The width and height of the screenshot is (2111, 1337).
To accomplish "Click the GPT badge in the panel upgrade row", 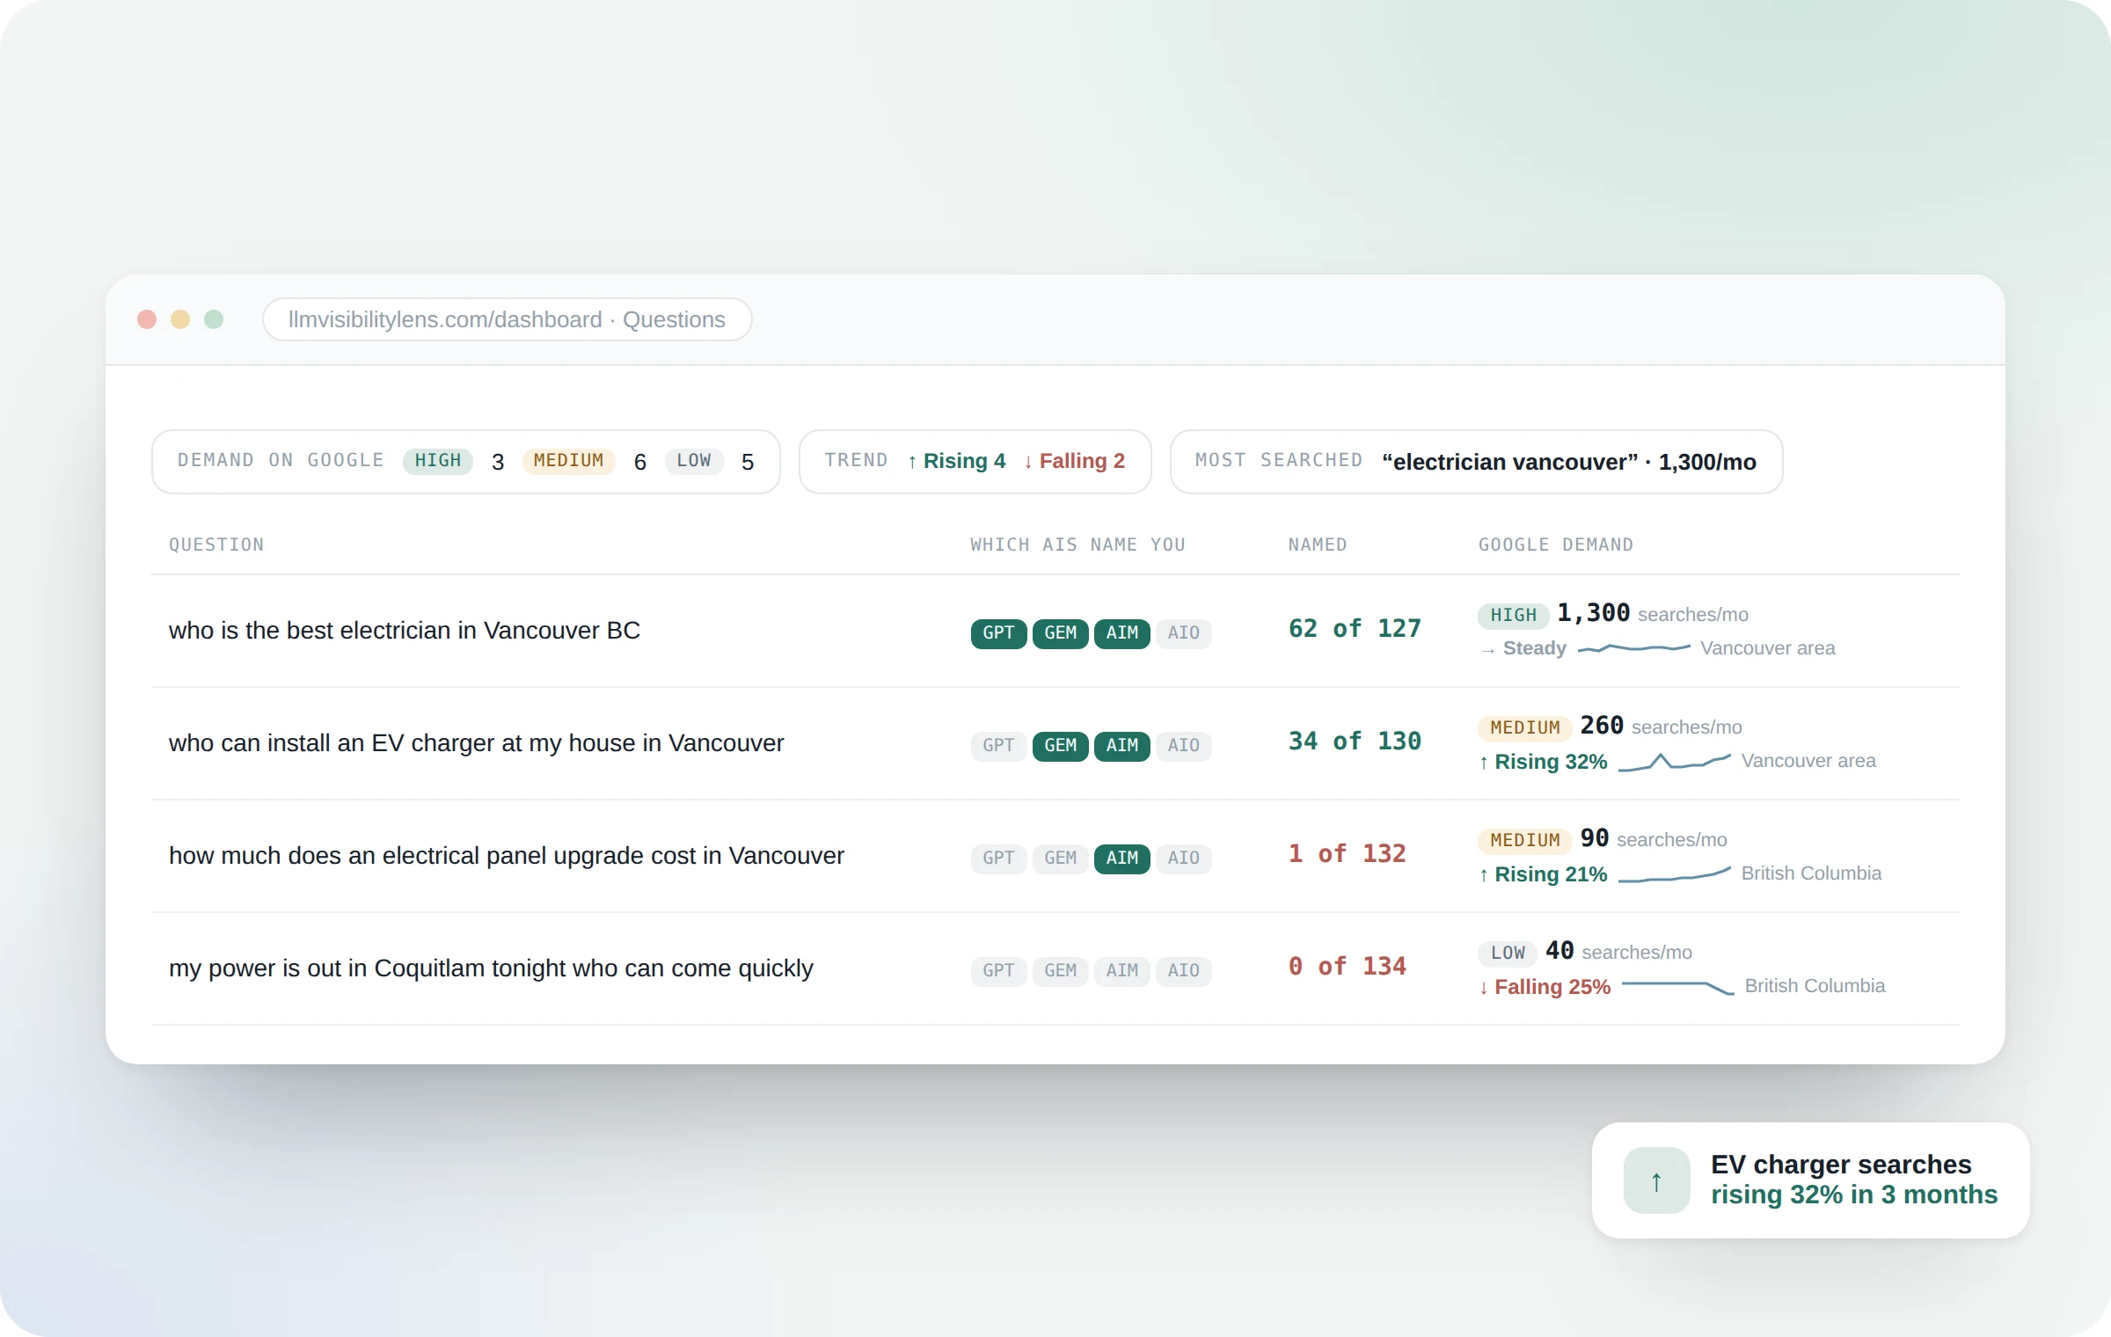I will coord(998,858).
